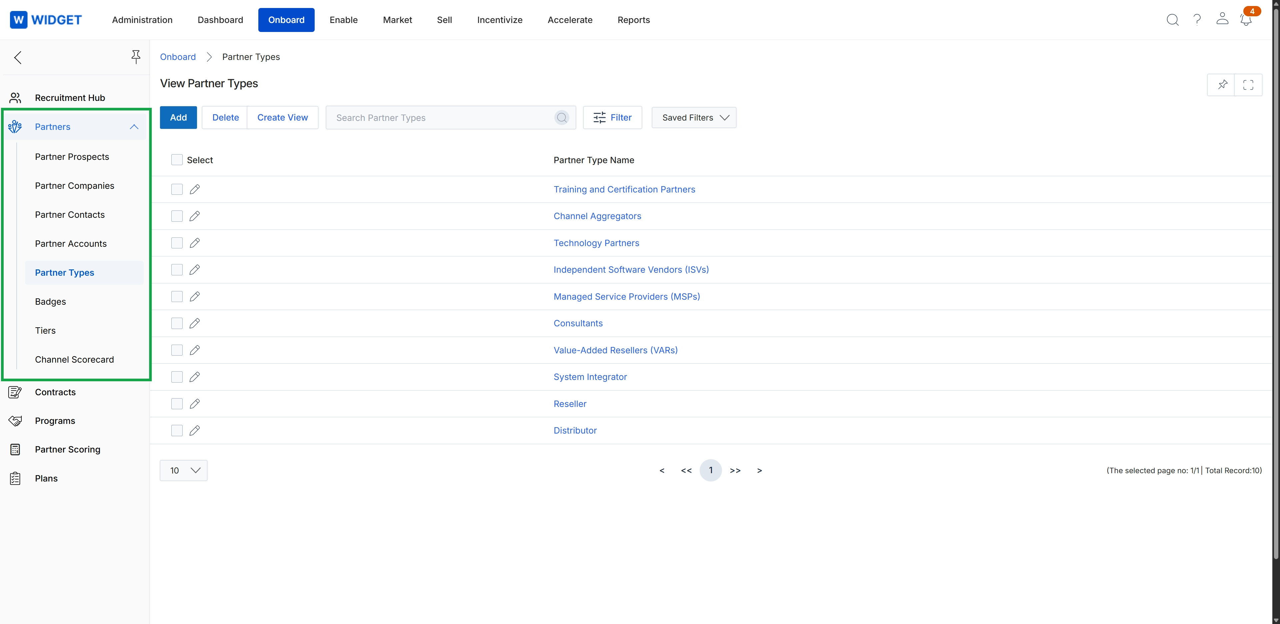Open global search magnifier icon

pyautogui.click(x=1172, y=20)
